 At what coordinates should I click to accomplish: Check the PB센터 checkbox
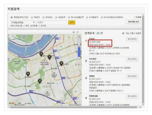click(32, 17)
